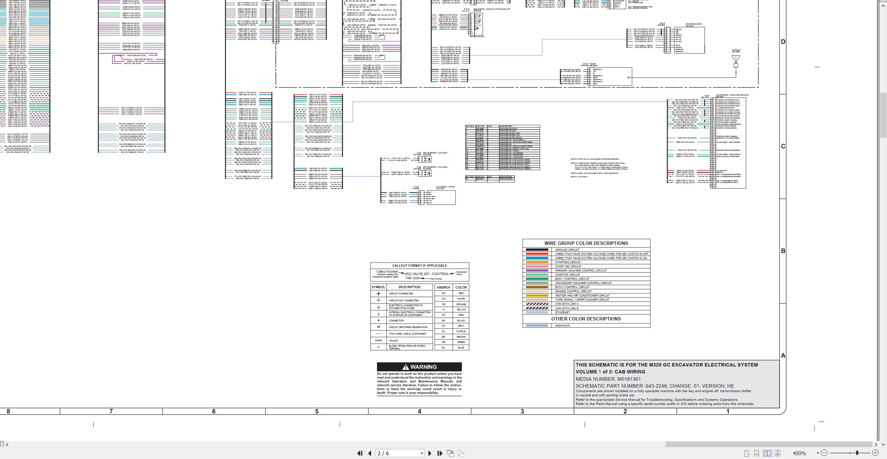Click the 'MEDIA NUMBER: M0181361' line
887x459 pixels.
tap(608, 379)
